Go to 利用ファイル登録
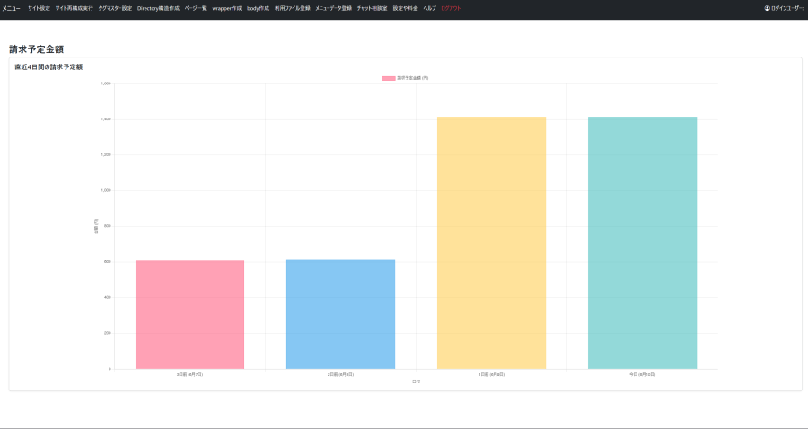This screenshot has width=808, height=429. [x=292, y=8]
